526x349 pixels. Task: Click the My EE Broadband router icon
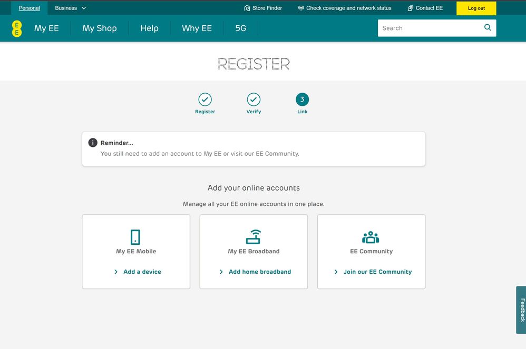(x=254, y=237)
